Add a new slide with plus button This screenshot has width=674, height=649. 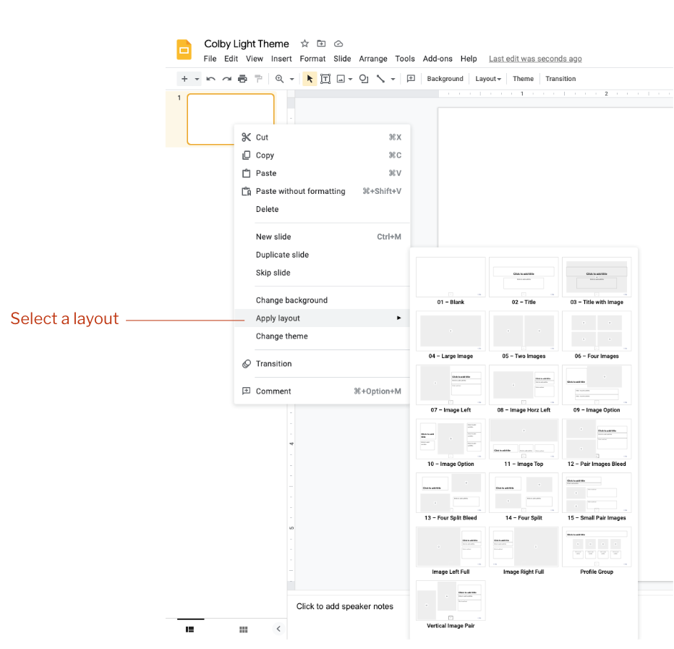pos(184,79)
